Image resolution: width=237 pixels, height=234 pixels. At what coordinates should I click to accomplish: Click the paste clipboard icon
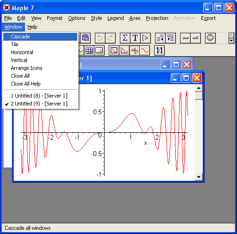tap(85, 38)
